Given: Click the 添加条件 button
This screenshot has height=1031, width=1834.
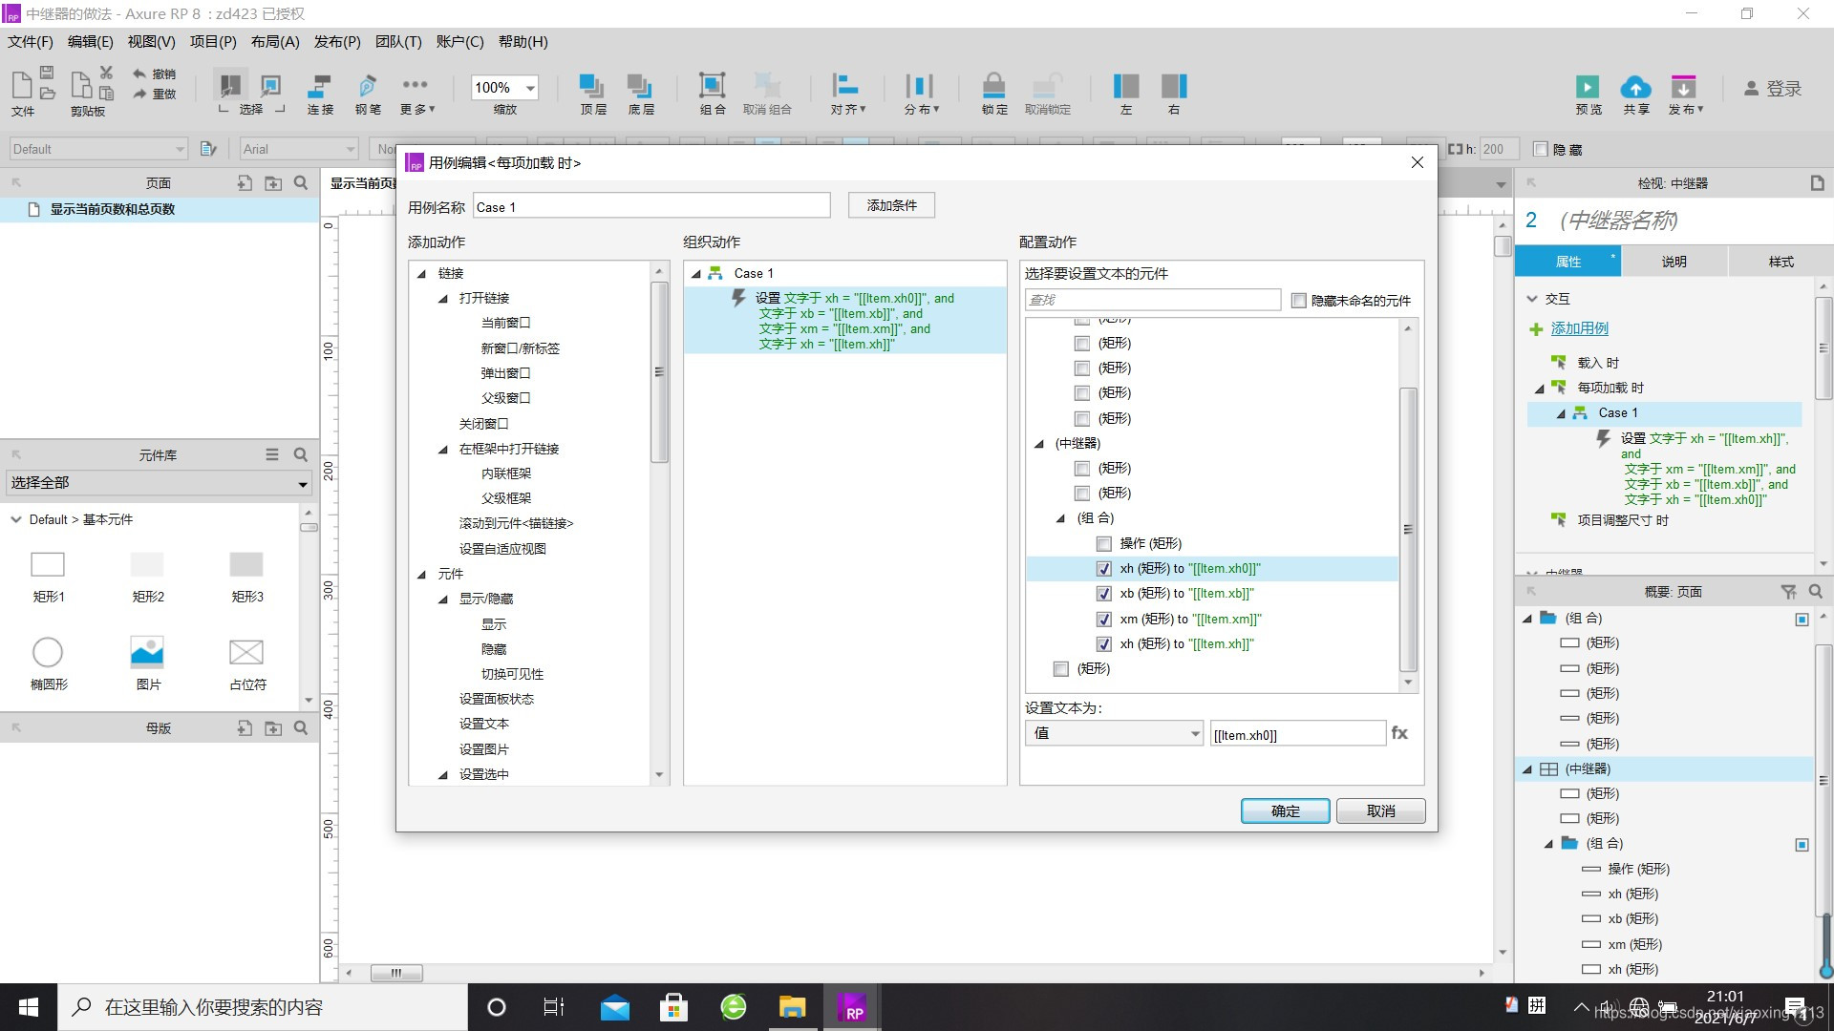Looking at the screenshot, I should 891,206.
